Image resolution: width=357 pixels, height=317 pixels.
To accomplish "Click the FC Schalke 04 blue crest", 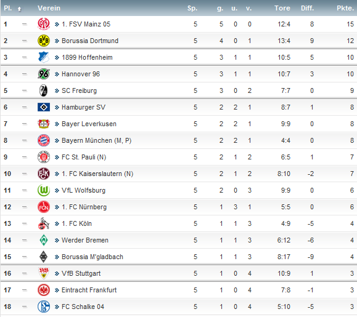I will pos(44,307).
